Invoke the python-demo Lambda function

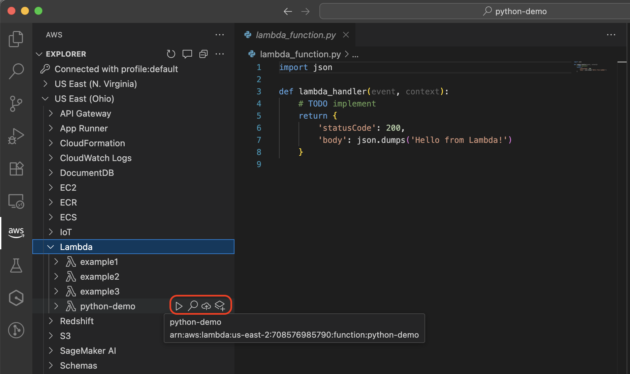click(x=179, y=306)
